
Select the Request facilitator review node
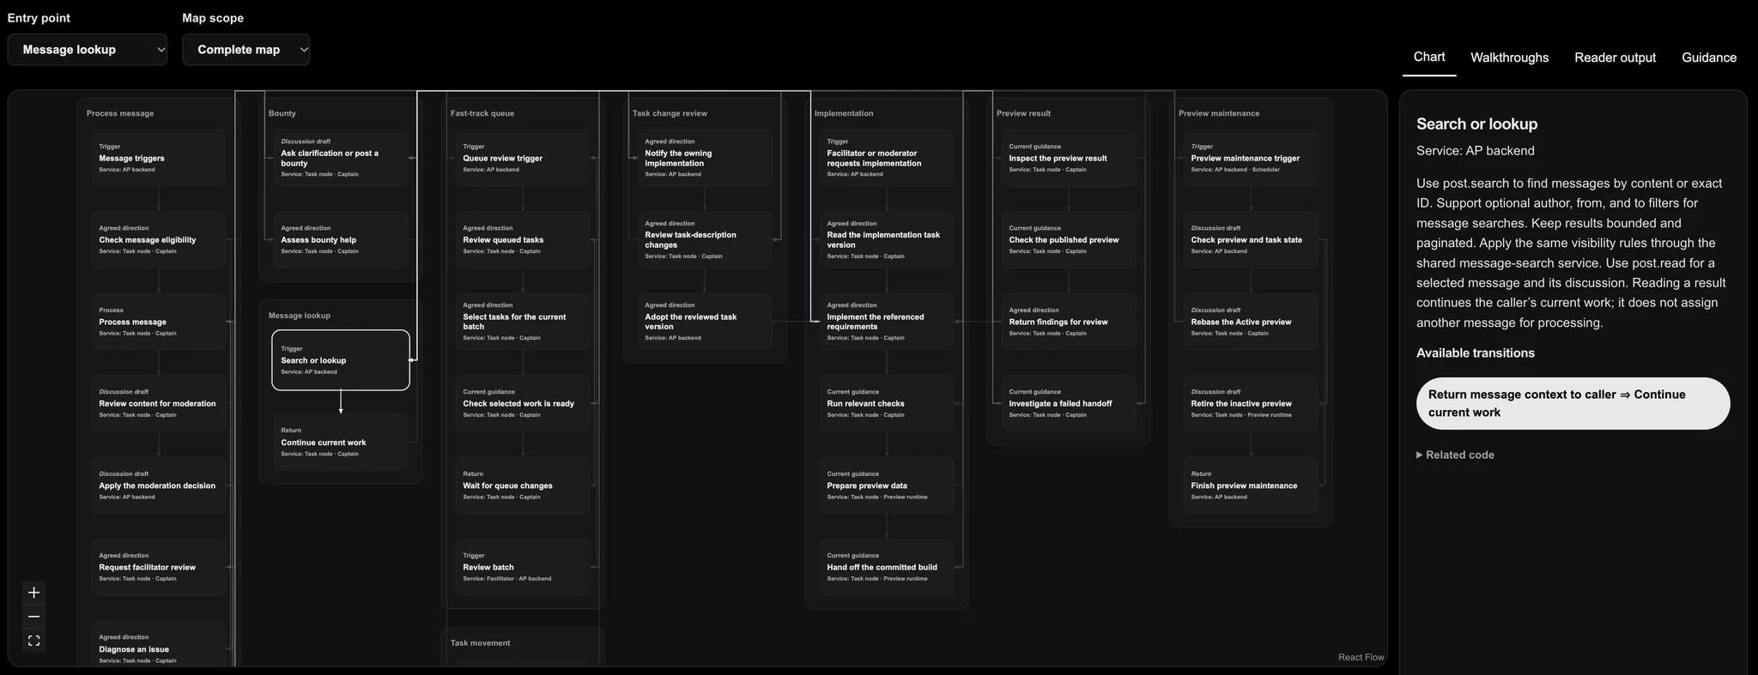[x=159, y=567]
